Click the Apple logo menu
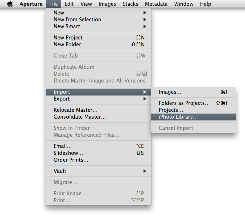 point(10,4)
